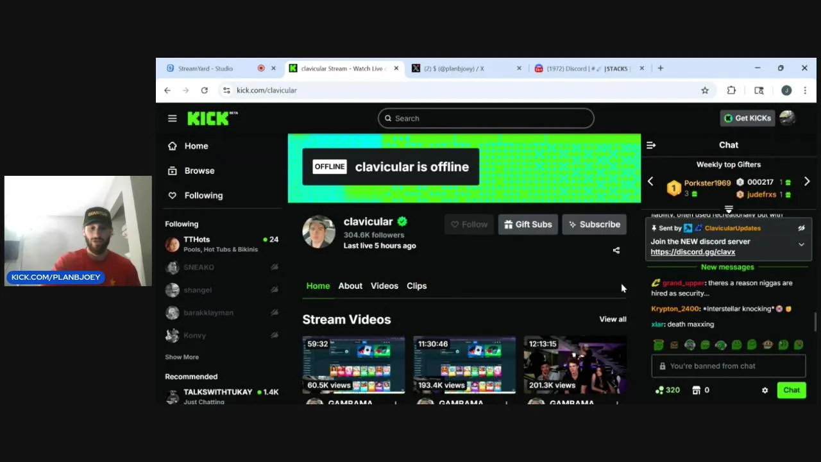This screenshot has width=821, height=462.
Task: View all stream videos
Action: 613,319
